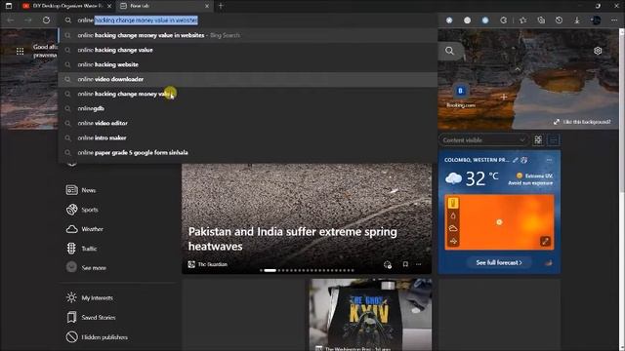Click the browser Forward arrow
Screen dimensions: 625x351
[28, 19]
